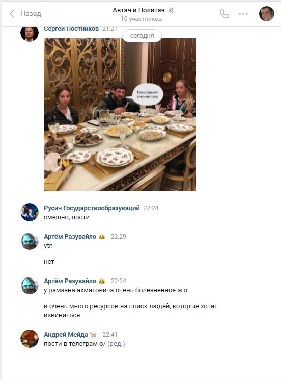Open Андрей Мейда's profile avatar
Viewport: 281px width, 380px height.
click(x=30, y=339)
